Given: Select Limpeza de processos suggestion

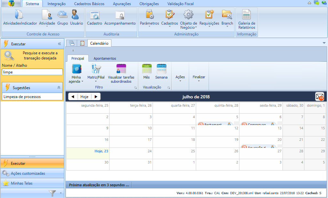Looking at the screenshot, I should click(22, 97).
